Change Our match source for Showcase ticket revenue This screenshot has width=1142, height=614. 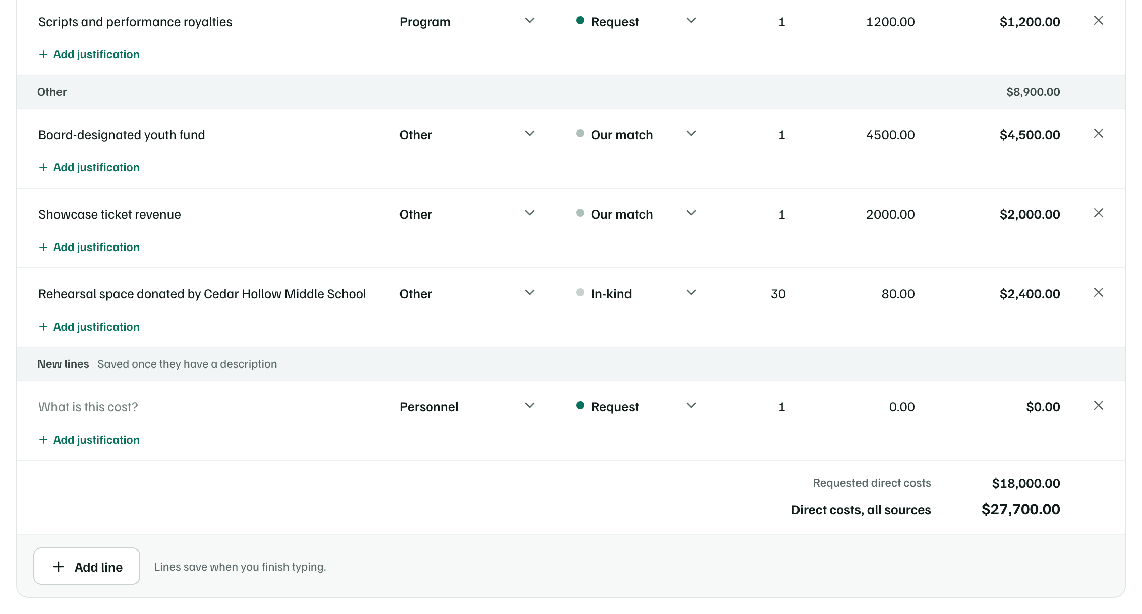click(x=636, y=214)
